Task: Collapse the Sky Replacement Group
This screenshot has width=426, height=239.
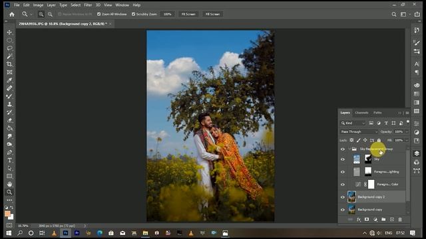Action: point(349,149)
